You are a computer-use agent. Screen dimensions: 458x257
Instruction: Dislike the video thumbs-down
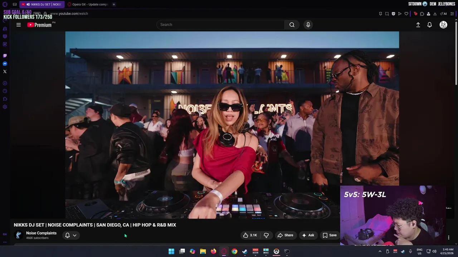(266, 235)
